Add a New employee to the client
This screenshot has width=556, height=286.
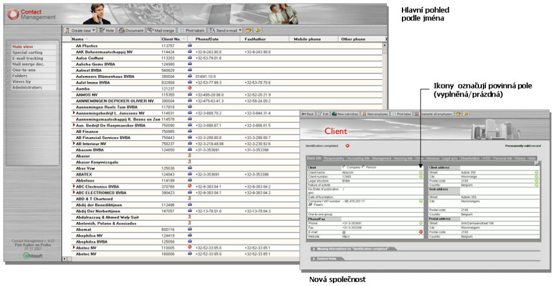(376, 114)
